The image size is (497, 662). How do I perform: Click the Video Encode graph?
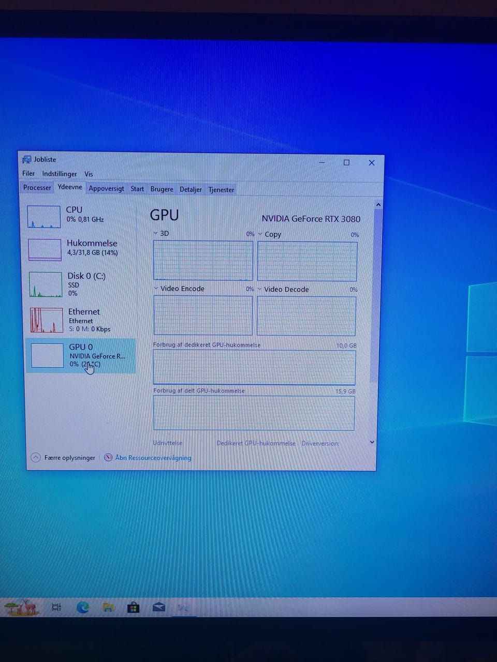pyautogui.click(x=203, y=315)
